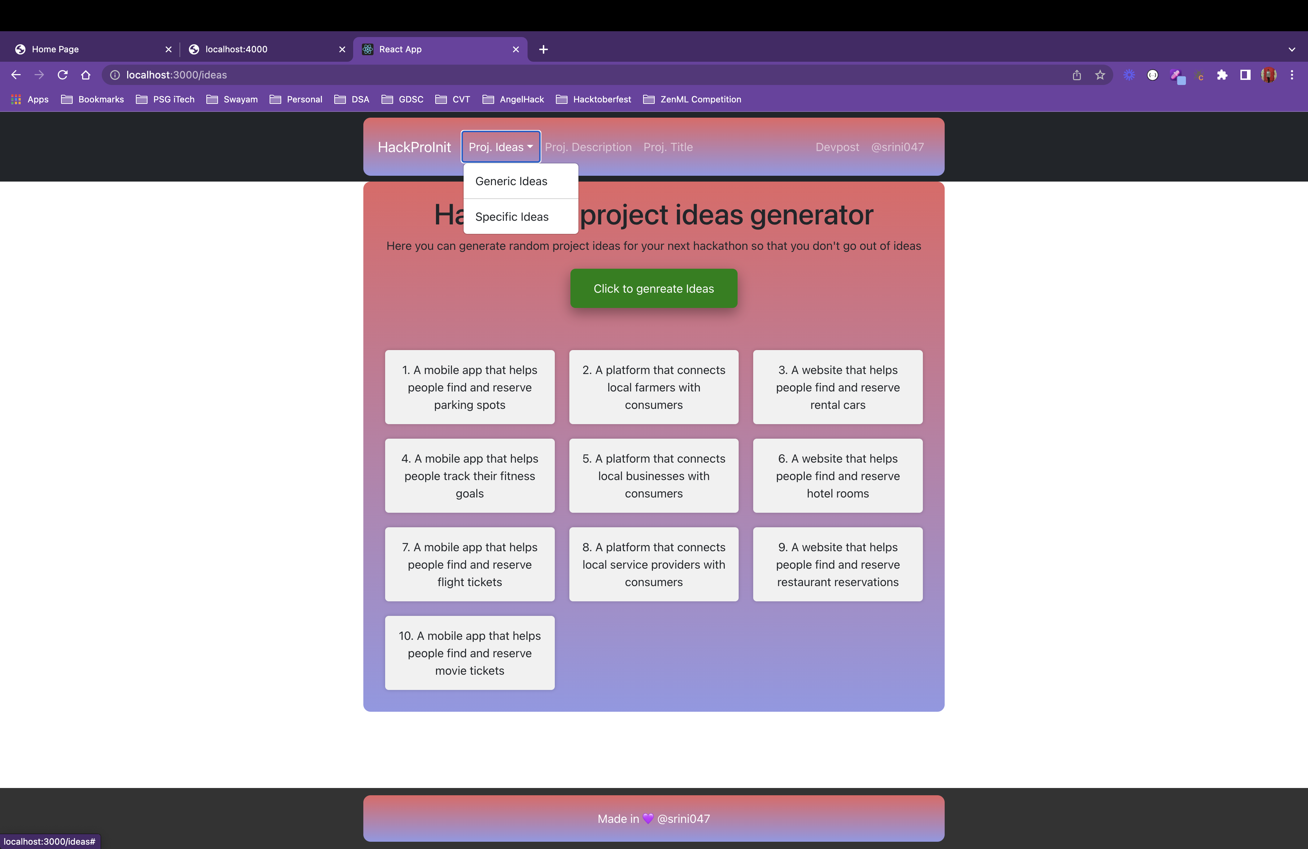Click the back navigation arrow
1308x849 pixels.
coord(16,75)
